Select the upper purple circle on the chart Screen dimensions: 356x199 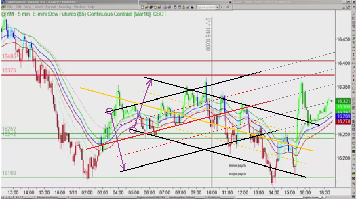pos(110,111)
